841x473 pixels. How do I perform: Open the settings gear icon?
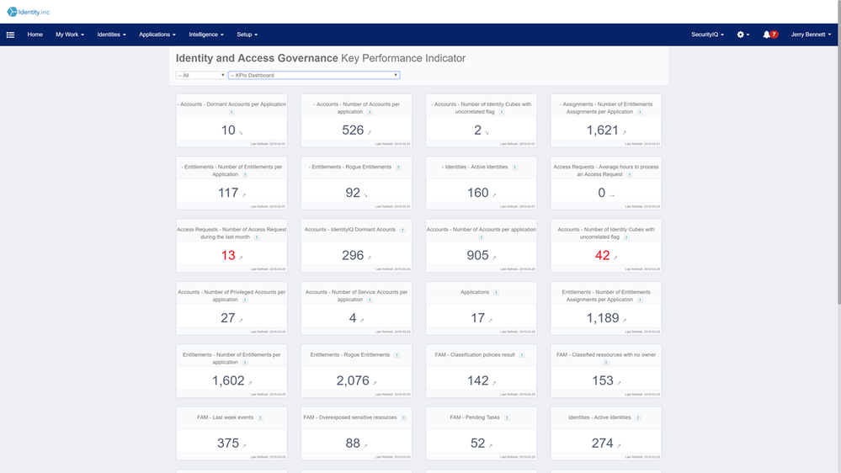(741, 35)
